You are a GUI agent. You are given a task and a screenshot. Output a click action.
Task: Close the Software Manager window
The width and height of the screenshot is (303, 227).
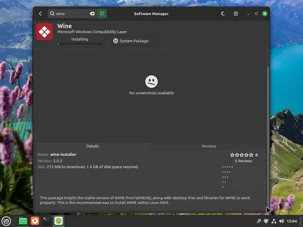265,14
